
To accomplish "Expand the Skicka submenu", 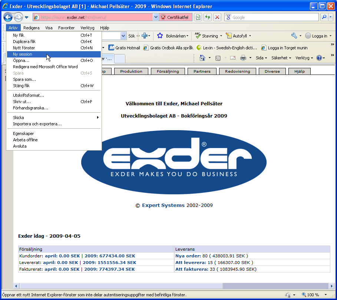I will (x=54, y=118).
